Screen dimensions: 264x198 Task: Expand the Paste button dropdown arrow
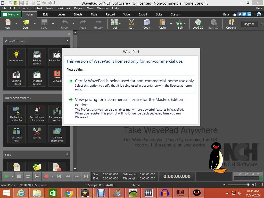171,24
